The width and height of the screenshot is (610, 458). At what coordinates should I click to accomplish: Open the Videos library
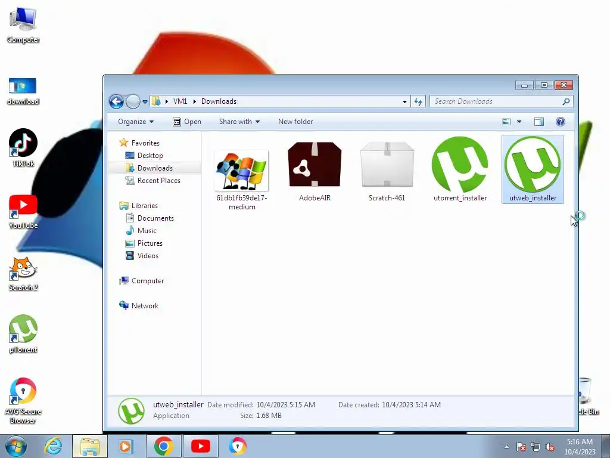click(x=148, y=255)
